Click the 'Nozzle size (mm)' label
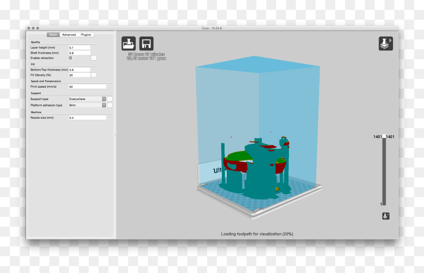The width and height of the screenshot is (424, 273). pyautogui.click(x=42, y=118)
